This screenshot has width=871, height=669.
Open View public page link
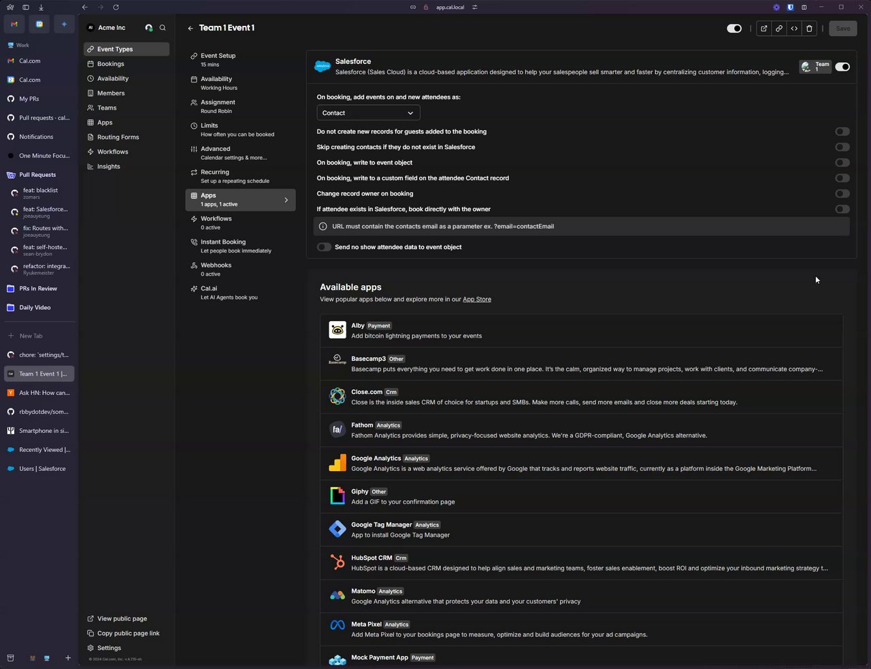[117, 619]
